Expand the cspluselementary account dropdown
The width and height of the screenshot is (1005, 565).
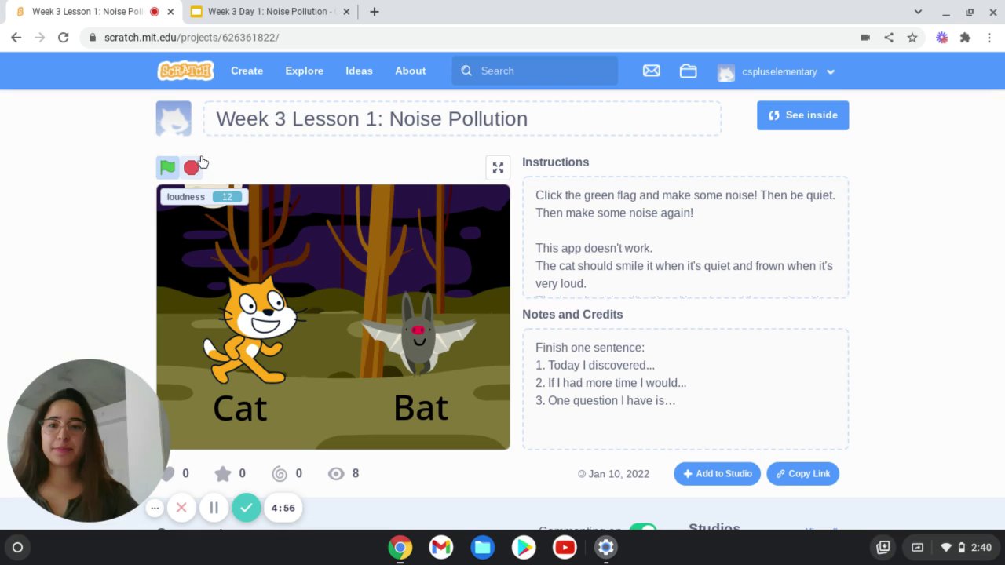click(x=831, y=71)
